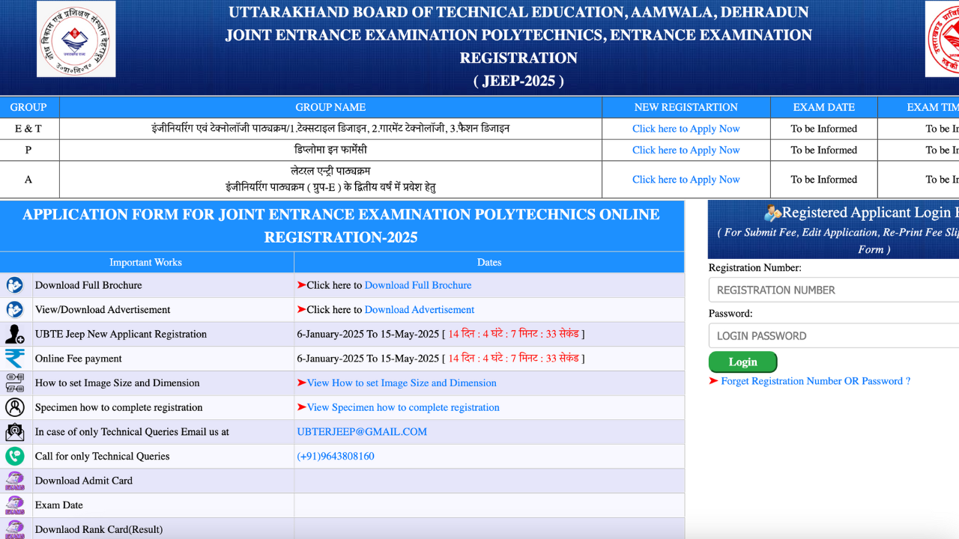Click the UBTERJEEP@GMAIL.COM email link

(x=362, y=432)
